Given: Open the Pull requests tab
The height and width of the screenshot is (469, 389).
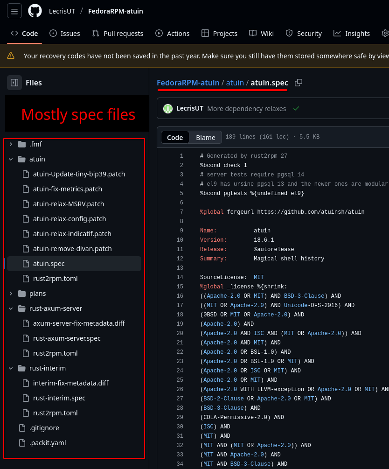Looking at the screenshot, I should (118, 34).
